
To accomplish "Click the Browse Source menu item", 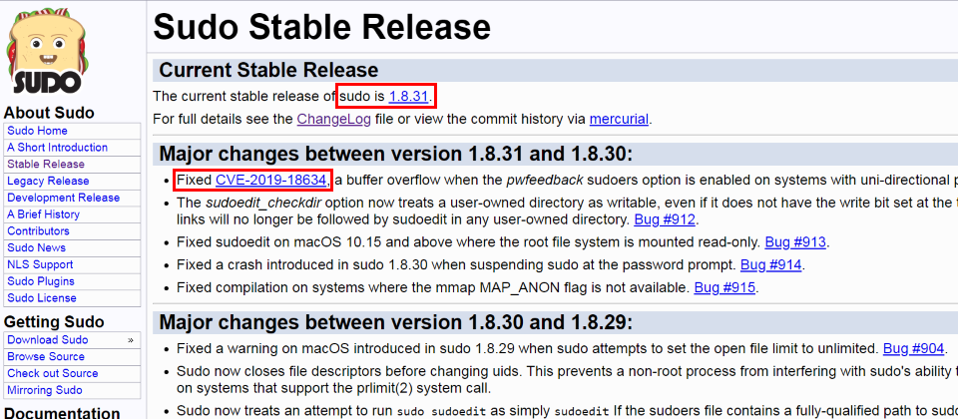I will point(46,357).
